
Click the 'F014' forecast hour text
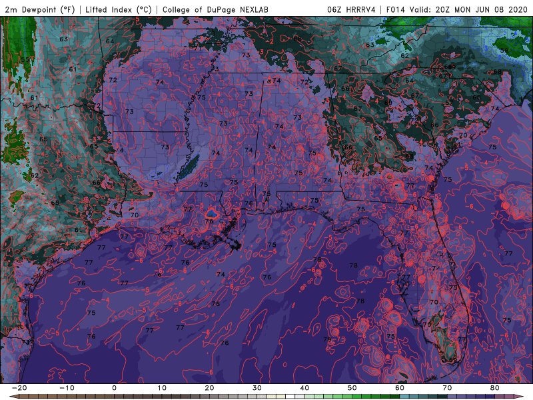click(396, 9)
